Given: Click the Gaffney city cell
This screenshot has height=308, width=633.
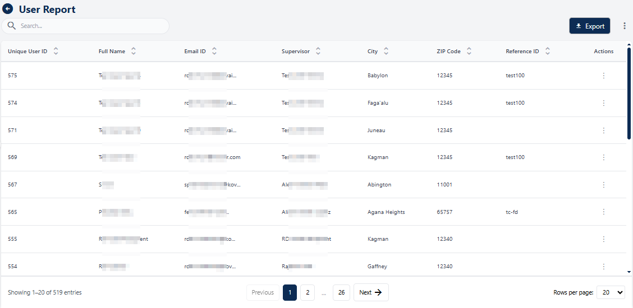Looking at the screenshot, I should 378,267.
